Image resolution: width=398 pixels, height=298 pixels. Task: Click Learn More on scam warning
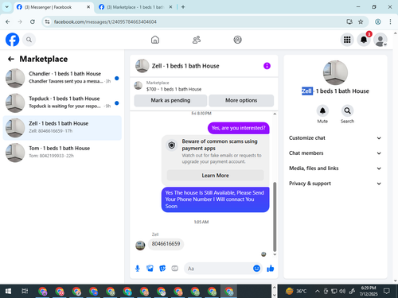[215, 176]
